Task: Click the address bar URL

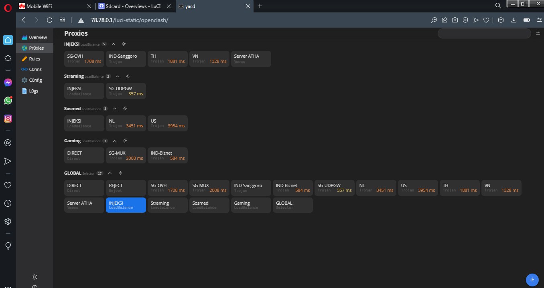Action: [130, 20]
